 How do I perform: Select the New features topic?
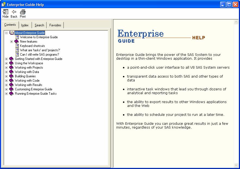[29, 42]
